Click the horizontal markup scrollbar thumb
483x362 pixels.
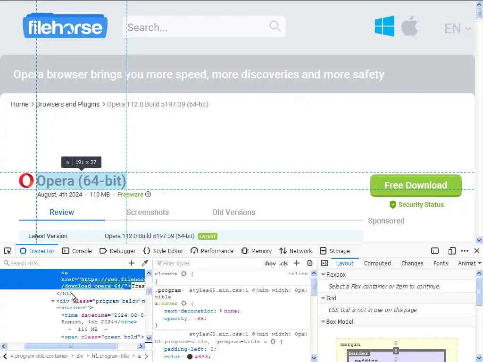(x=71, y=346)
